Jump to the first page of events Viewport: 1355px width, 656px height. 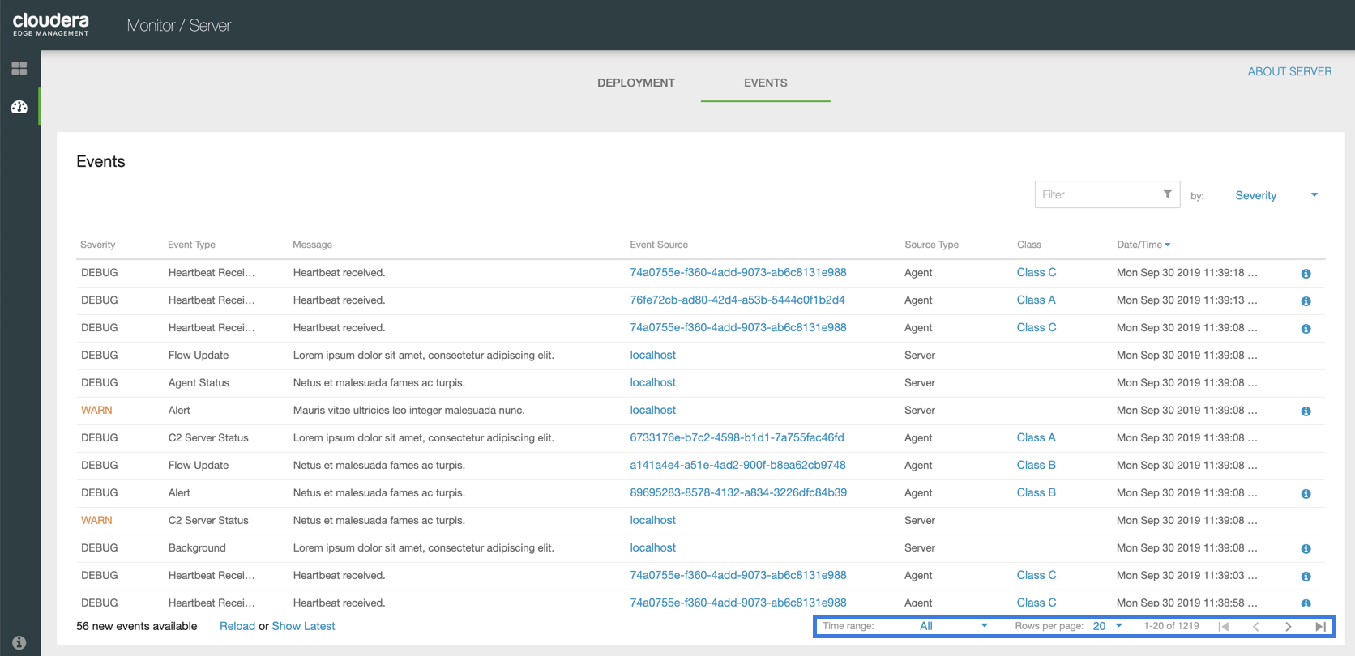1224,626
